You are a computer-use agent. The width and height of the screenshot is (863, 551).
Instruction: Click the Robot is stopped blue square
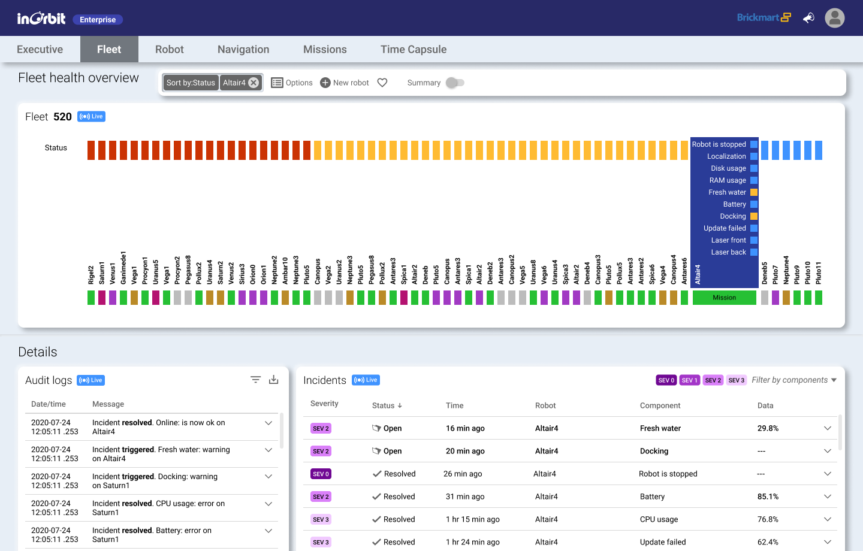754,144
